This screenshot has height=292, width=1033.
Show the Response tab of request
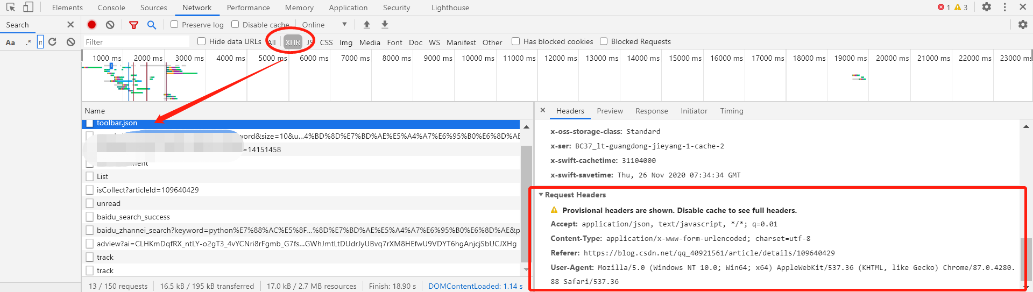(x=652, y=111)
